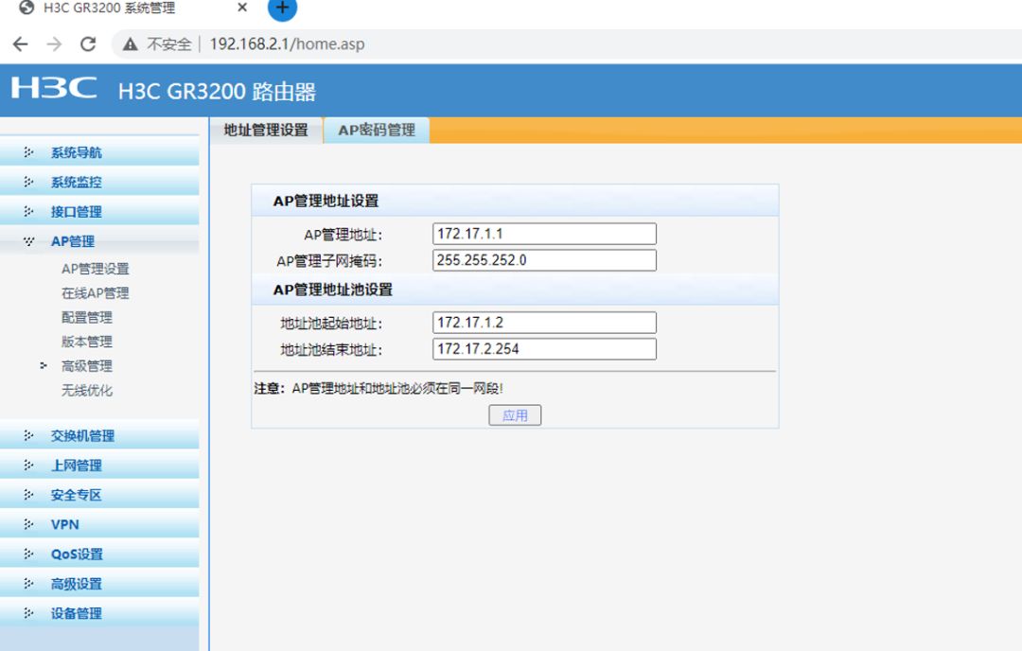Click the AP管理子网掩码 label
1022x651 pixels.
[x=329, y=261]
